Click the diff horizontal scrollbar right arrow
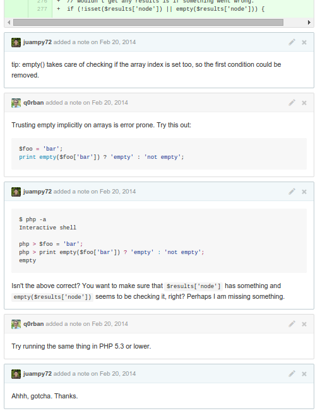 pyautogui.click(x=309, y=23)
